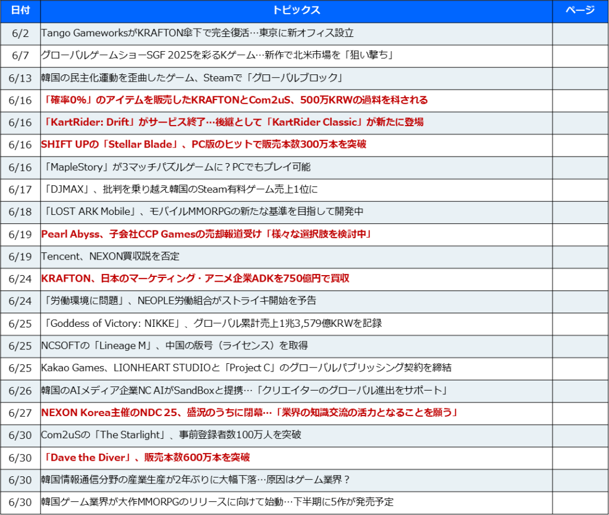The height and width of the screenshot is (515, 609).
Task: Click the 6/27 date cell
Action: (x=20, y=413)
